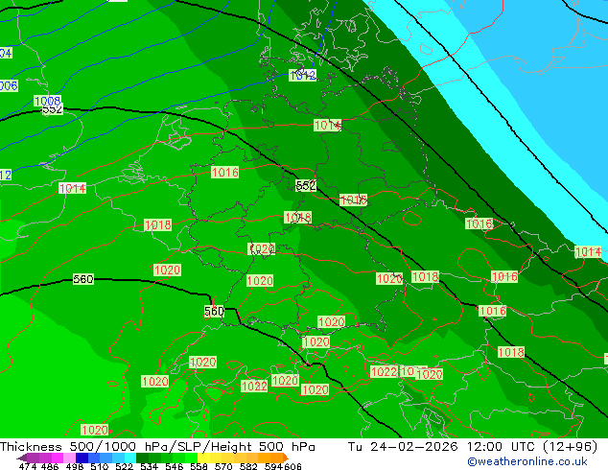Viewport: 608px width, 470px height.
Task: Select the darkest green legend swatch
Action: coord(142,458)
